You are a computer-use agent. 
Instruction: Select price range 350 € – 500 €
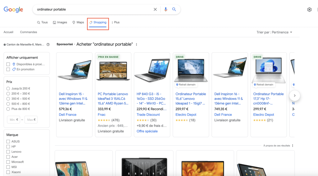8,99
